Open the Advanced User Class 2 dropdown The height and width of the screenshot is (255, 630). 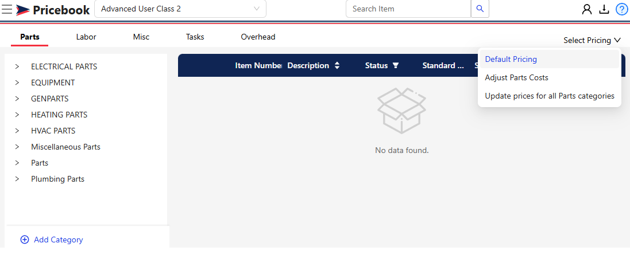coord(180,9)
